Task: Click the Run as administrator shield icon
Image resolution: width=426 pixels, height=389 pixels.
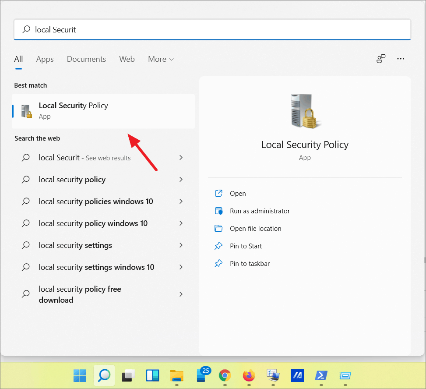Action: (x=218, y=211)
